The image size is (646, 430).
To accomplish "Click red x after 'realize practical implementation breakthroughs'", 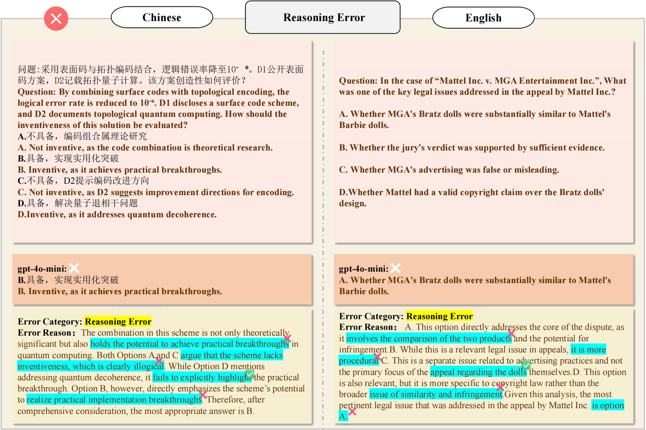I will coord(203,395).
